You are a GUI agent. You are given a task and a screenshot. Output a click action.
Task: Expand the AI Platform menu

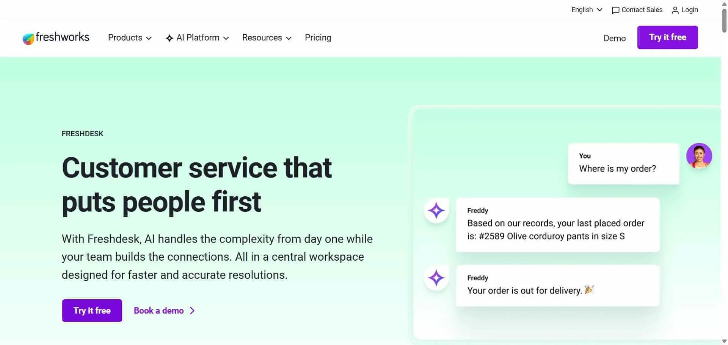(x=197, y=38)
